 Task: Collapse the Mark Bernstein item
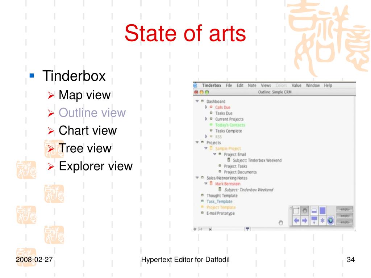click(x=206, y=184)
